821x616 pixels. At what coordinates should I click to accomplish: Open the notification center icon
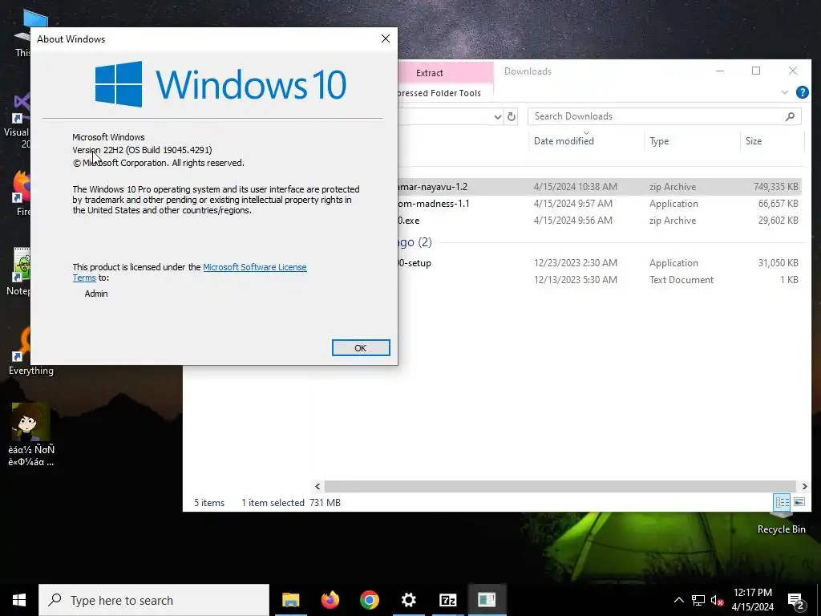(x=796, y=601)
